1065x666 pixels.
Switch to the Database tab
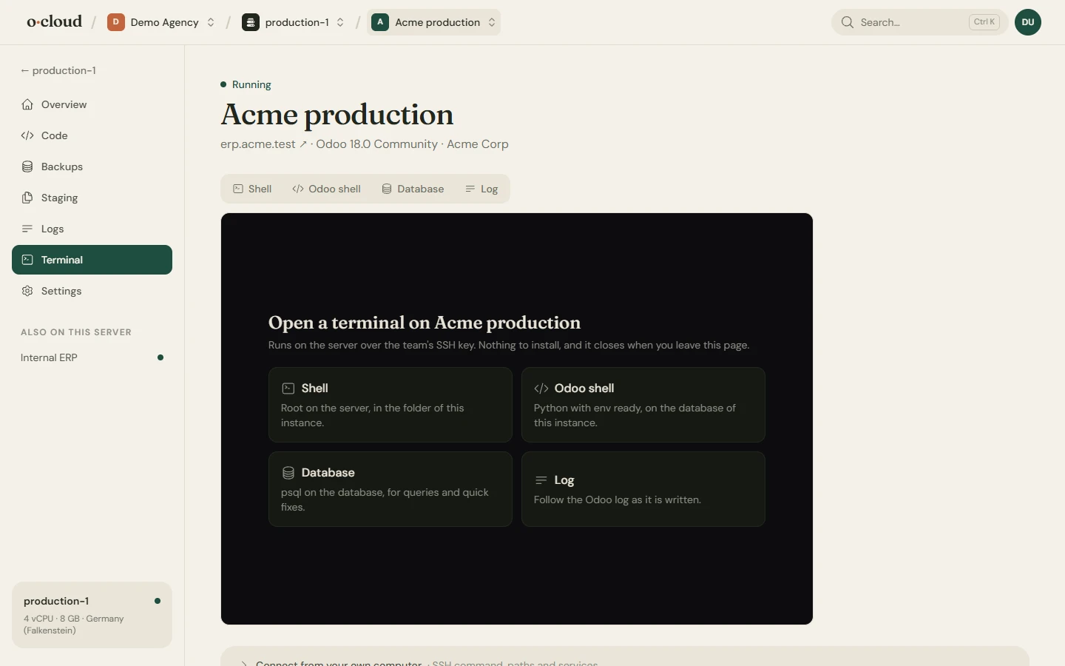tap(413, 189)
